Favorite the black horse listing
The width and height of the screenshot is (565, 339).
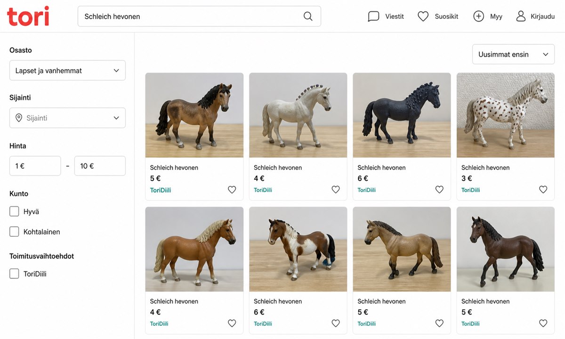(x=439, y=190)
